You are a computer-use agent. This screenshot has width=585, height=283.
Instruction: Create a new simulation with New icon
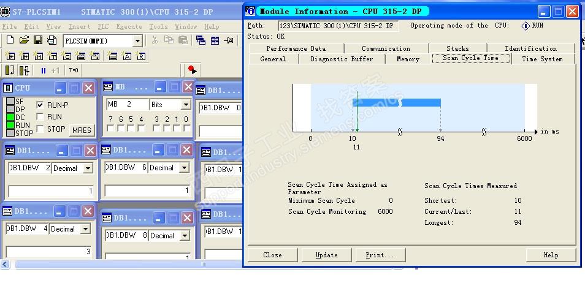coord(10,40)
